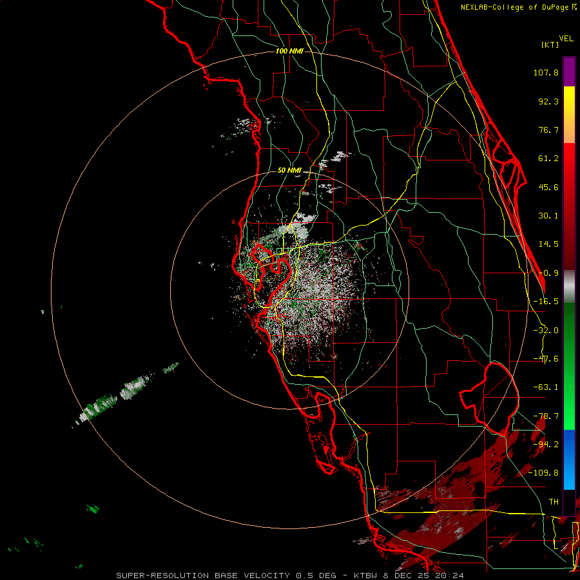This screenshot has height=580, width=580.
Task: Click the VEL label above the color scale
Action: tap(566, 39)
